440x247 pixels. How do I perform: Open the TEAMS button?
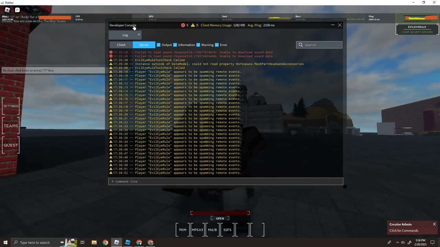click(x=11, y=126)
